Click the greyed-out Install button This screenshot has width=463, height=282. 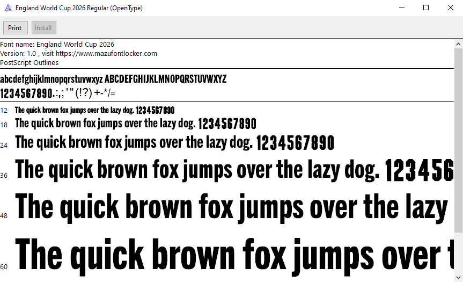43,28
